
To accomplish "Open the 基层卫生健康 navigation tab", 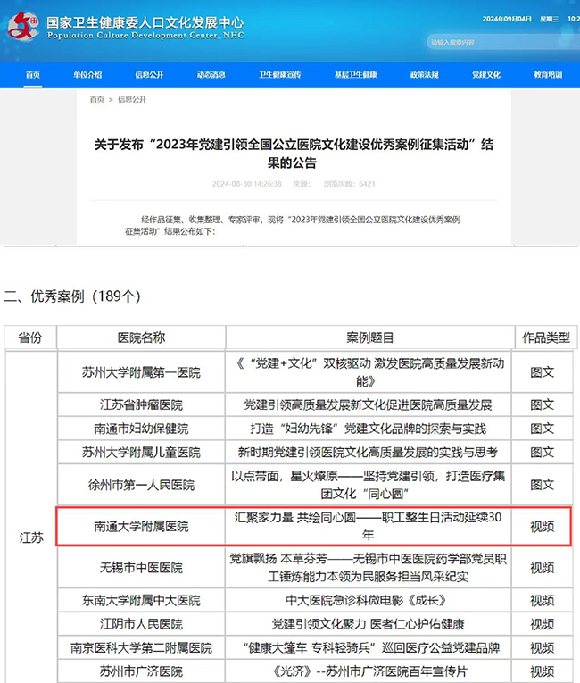I will pos(356,74).
